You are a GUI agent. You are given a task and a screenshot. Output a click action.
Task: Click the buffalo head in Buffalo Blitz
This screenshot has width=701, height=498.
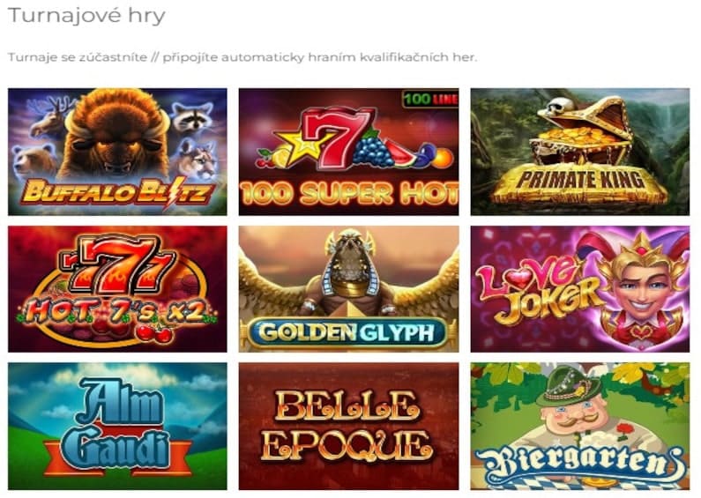pos(116,134)
